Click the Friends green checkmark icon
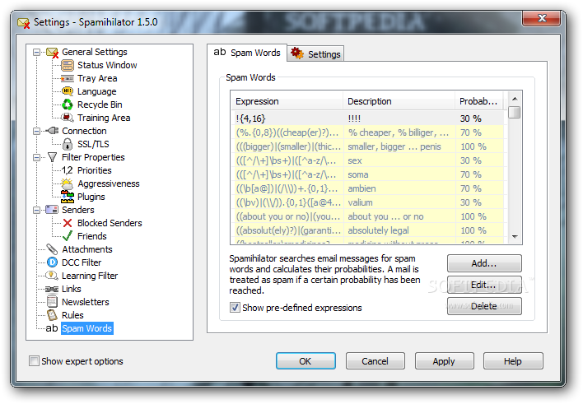 coord(68,236)
